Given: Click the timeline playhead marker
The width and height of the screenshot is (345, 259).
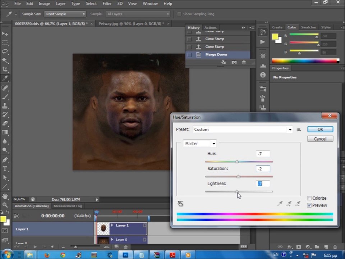Looking at the screenshot, I should click(x=96, y=212).
